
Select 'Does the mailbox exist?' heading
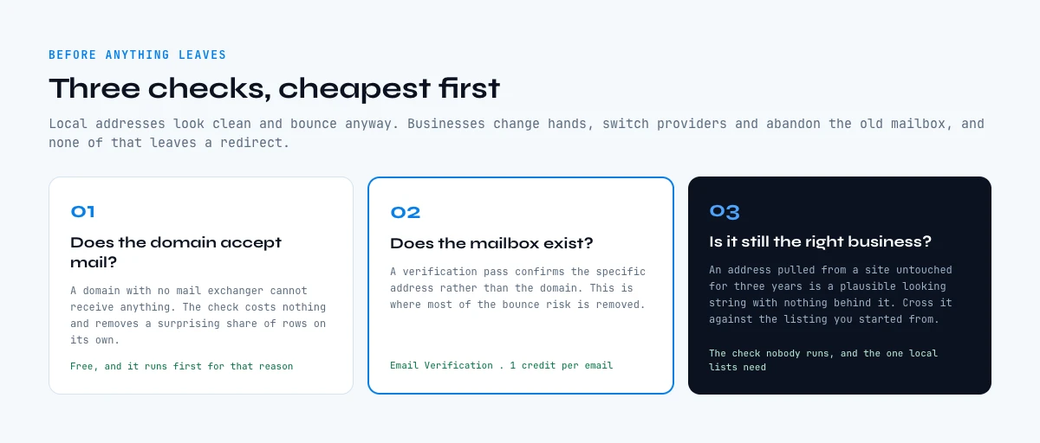(491, 243)
